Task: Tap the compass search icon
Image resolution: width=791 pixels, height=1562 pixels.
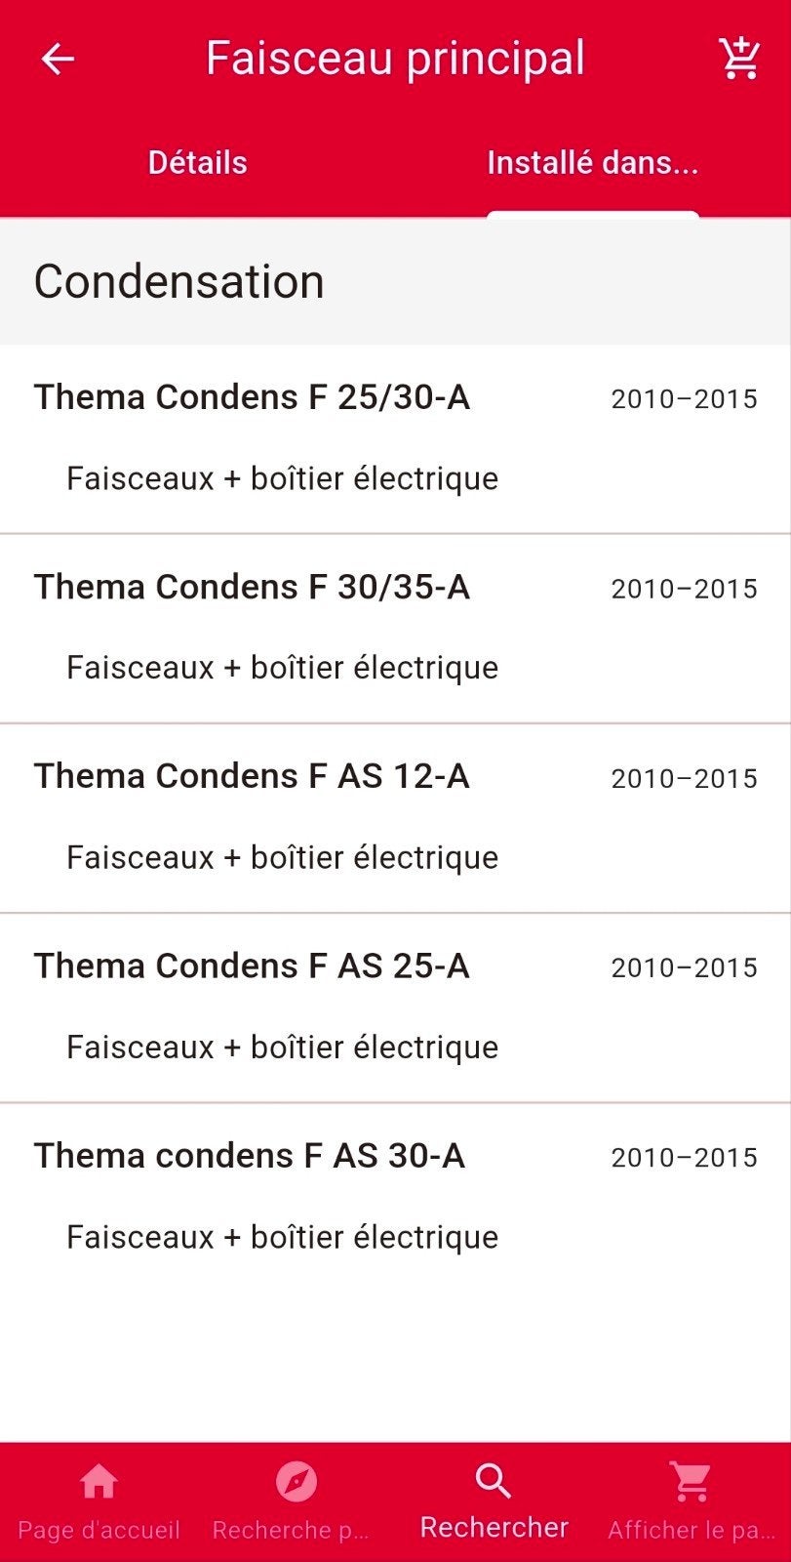Action: [297, 1482]
